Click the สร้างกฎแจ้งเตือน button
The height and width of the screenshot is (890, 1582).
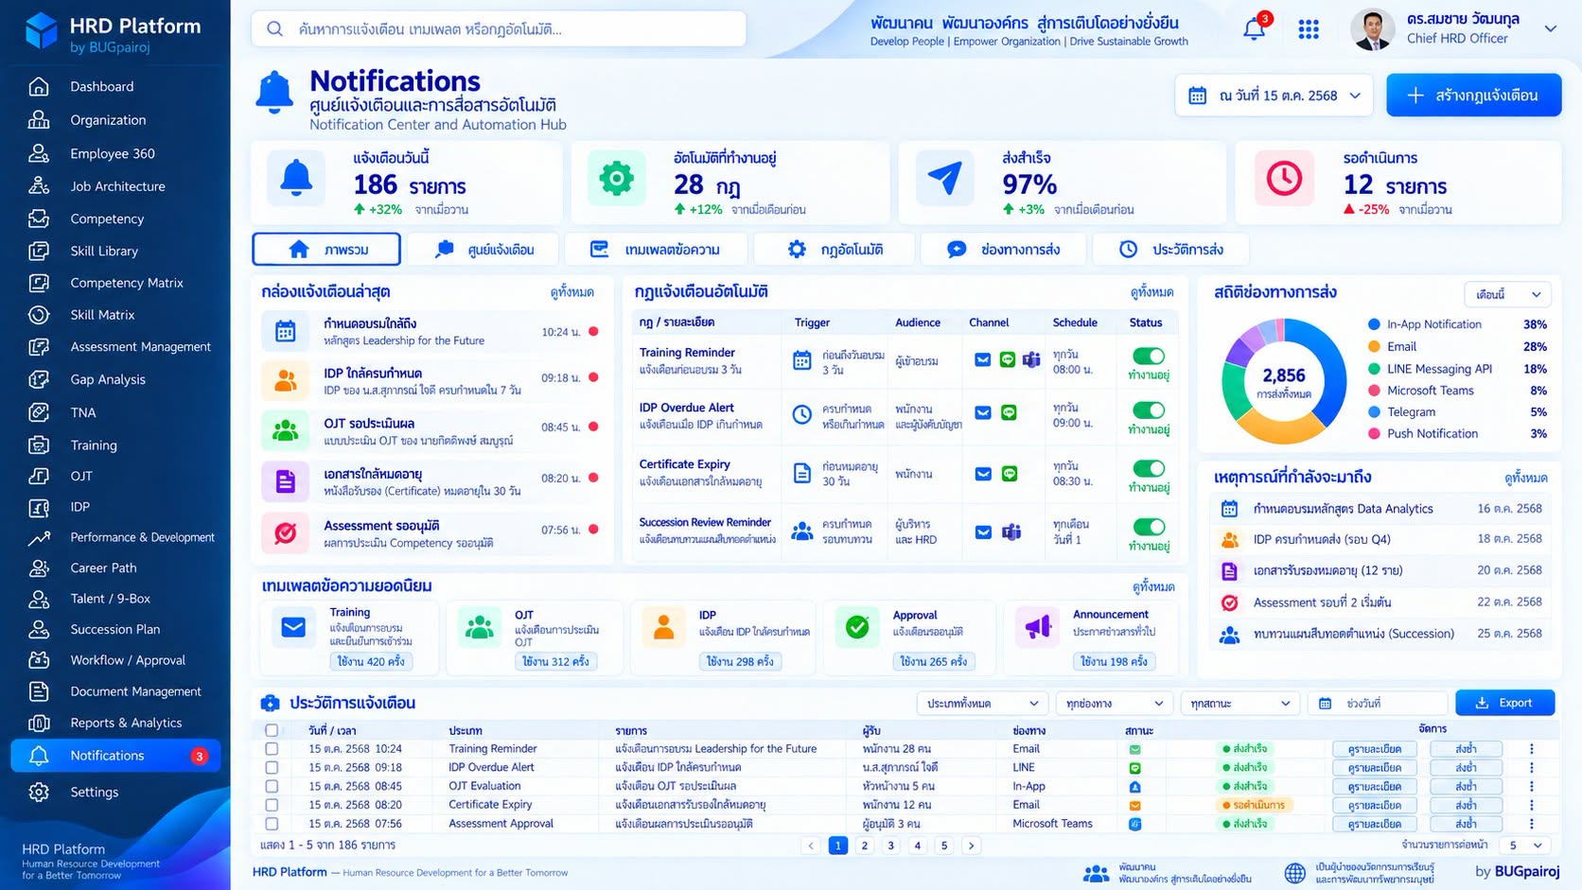[x=1473, y=96]
